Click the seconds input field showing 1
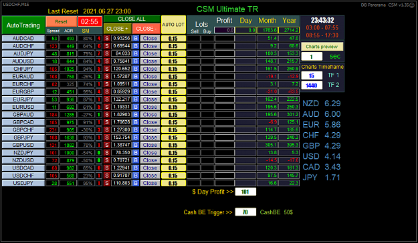The width and height of the screenshot is (418, 243). click(x=312, y=57)
